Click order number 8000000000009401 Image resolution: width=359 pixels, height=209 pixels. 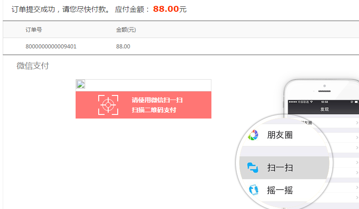[x=51, y=47]
